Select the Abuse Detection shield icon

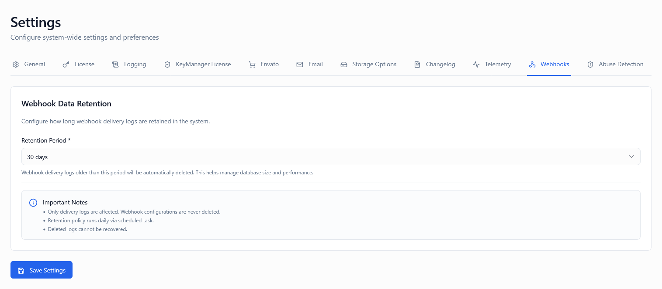590,64
